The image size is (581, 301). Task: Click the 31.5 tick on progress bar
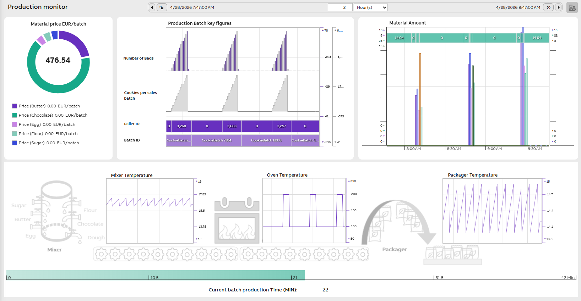coord(439,278)
